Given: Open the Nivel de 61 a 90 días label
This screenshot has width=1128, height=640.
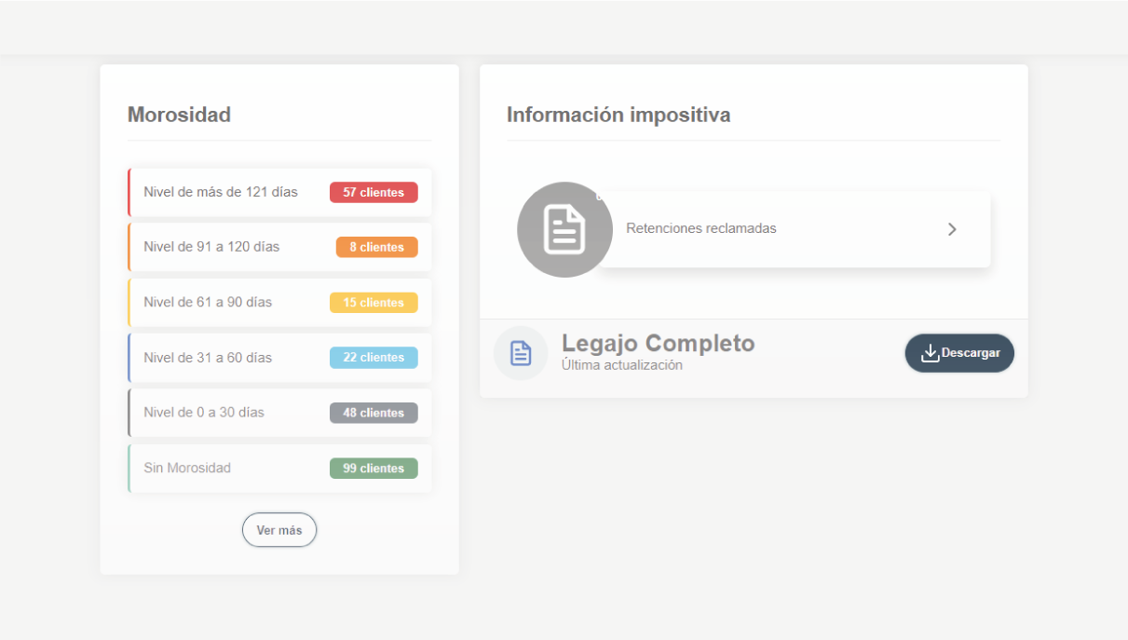Looking at the screenshot, I should click(208, 302).
